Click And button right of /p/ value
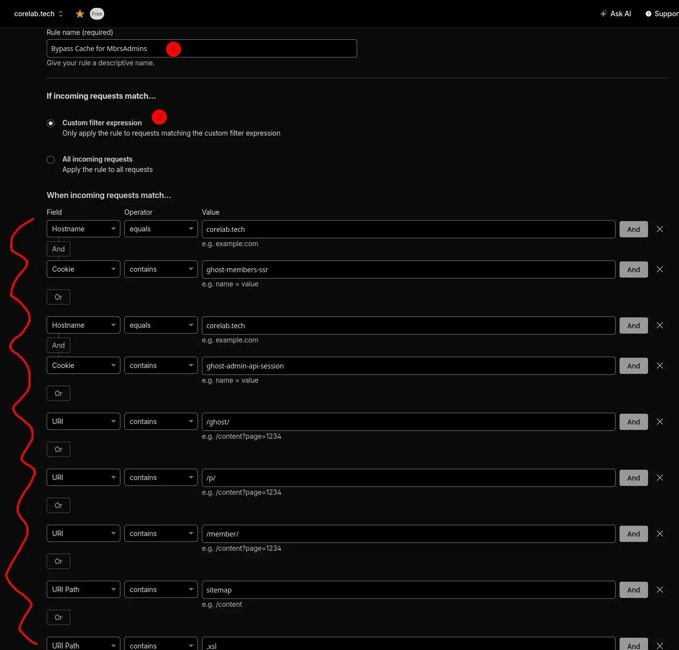Image resolution: width=679 pixels, height=650 pixels. pyautogui.click(x=634, y=478)
